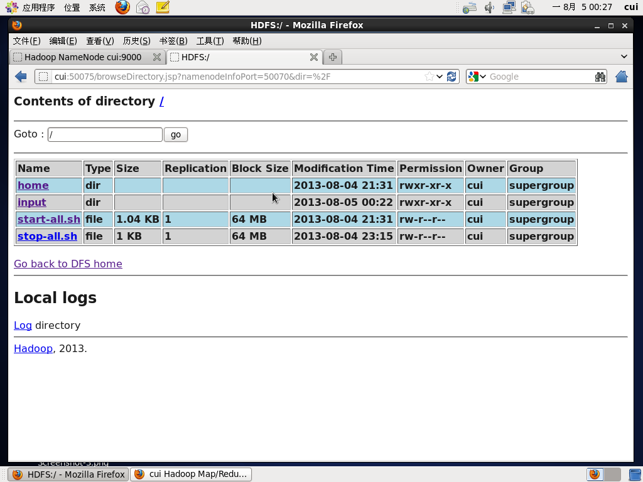Close the Hadoop NameNode cui:9000 tab
Screen dimensions: 643x482
156,57
